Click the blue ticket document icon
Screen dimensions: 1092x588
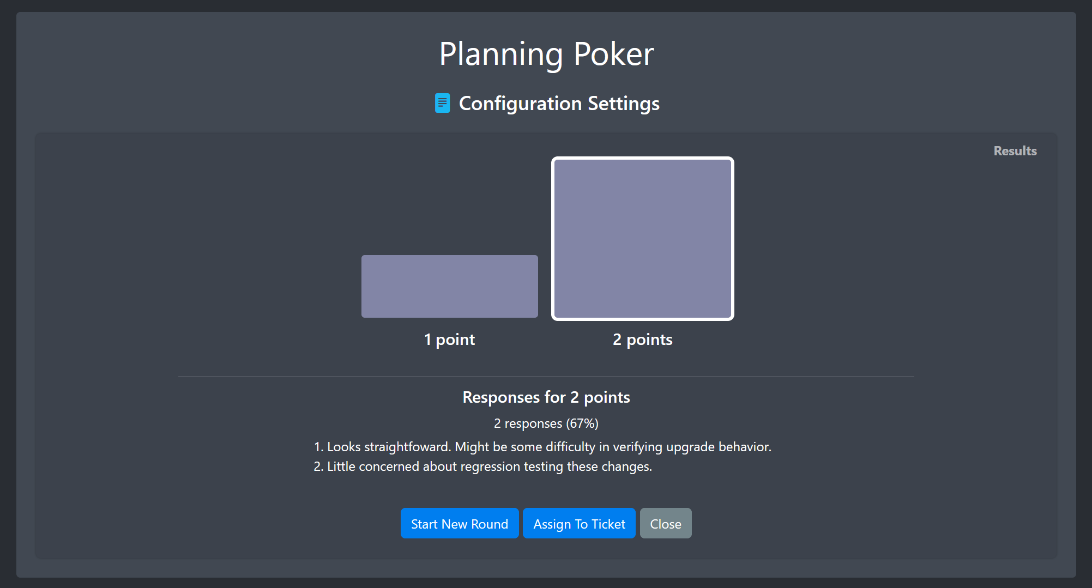point(442,103)
